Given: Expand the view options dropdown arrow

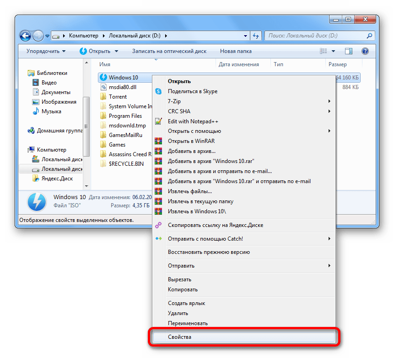Looking at the screenshot, I should [x=333, y=51].
